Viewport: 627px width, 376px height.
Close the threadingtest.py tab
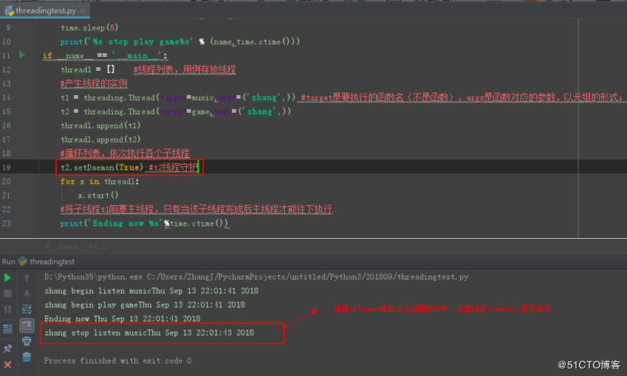click(83, 10)
